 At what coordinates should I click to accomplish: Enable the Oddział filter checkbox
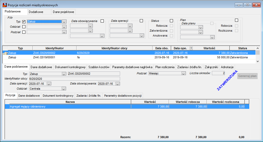click(x=24, y=27)
